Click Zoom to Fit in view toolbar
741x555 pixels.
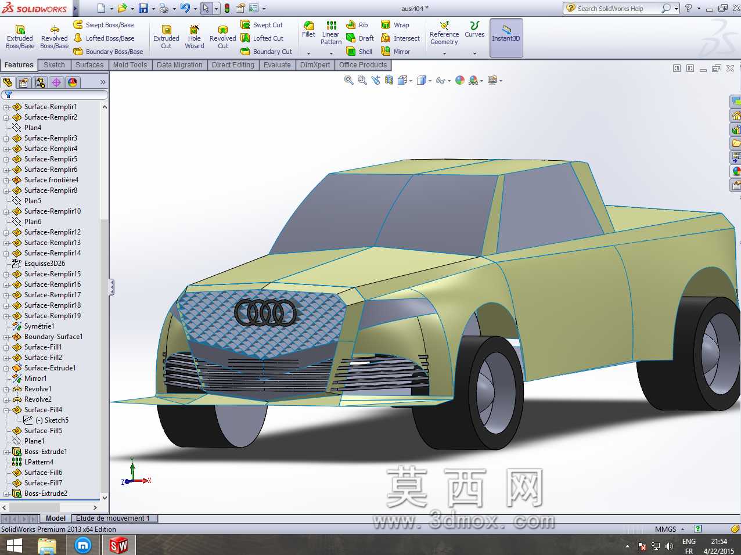(x=349, y=81)
